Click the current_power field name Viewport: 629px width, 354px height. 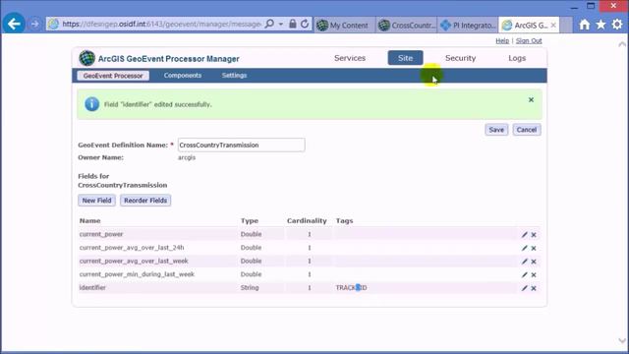click(x=101, y=234)
